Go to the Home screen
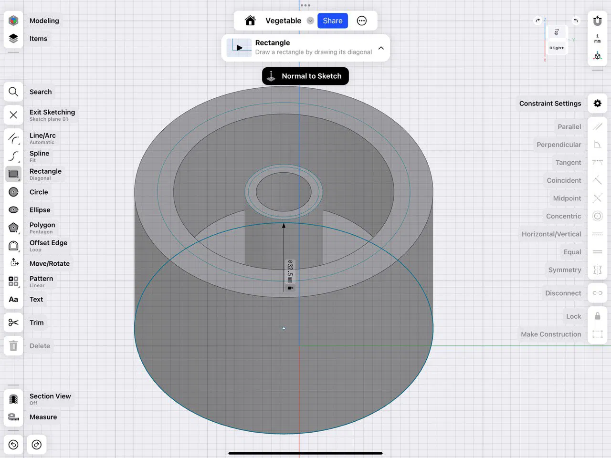 (250, 21)
